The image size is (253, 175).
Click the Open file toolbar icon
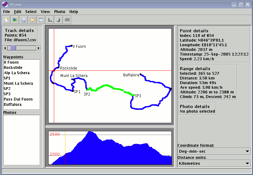(6, 20)
